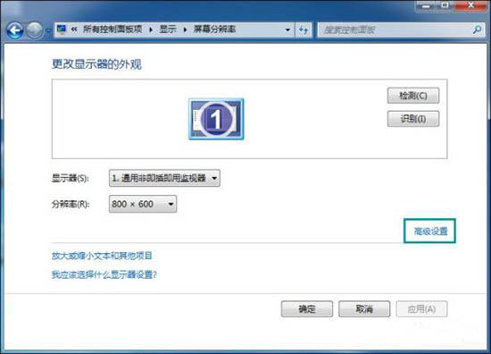
Task: Close the screen resolution window
Action: (470, 5)
